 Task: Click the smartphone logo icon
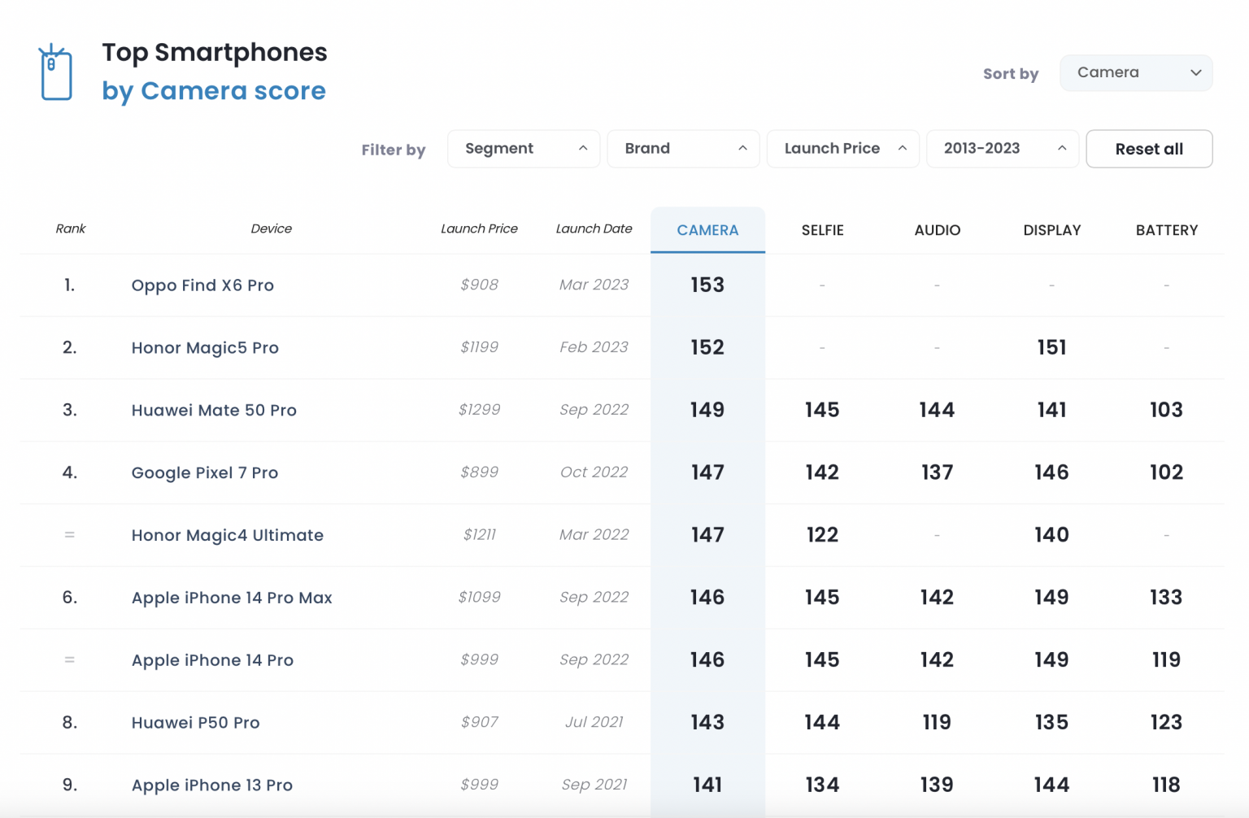pos(55,72)
